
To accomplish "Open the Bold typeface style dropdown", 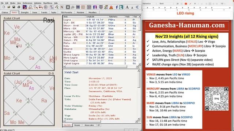I will (167, 4).
